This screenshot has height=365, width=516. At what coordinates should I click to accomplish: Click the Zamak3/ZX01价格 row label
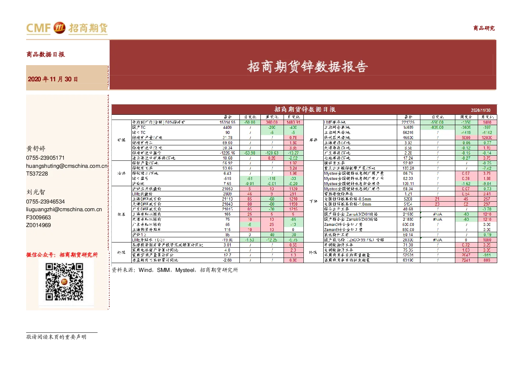pyautogui.click(x=351, y=214)
